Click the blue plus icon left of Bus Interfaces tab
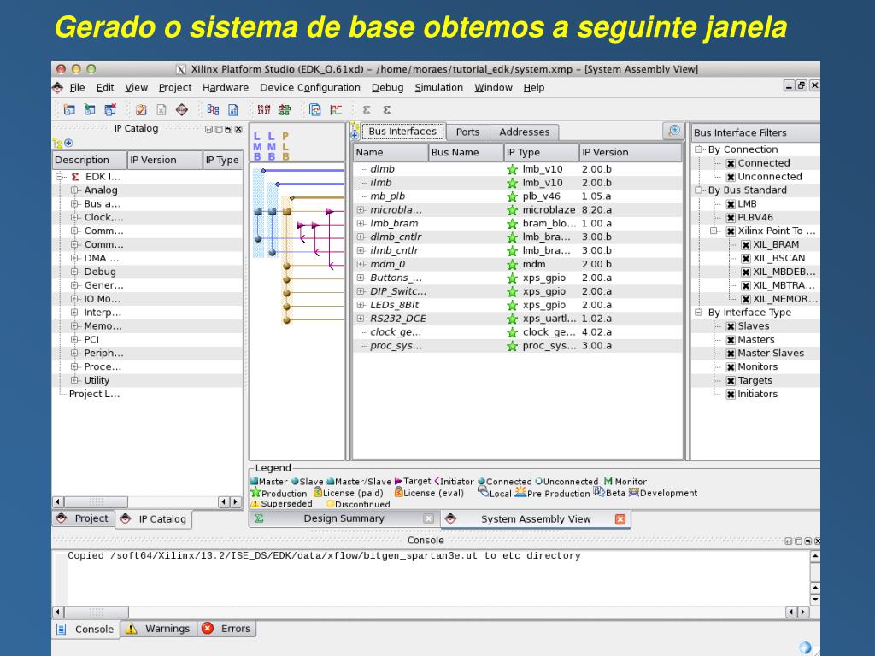 coord(355,135)
